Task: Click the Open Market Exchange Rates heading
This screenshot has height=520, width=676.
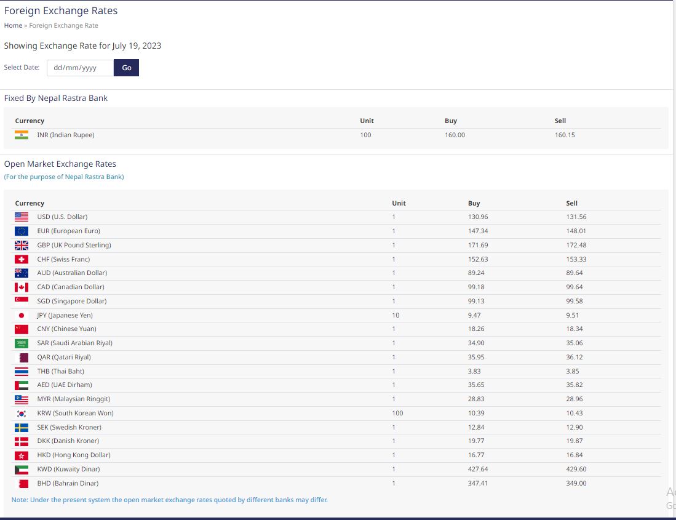Action: tap(60, 164)
